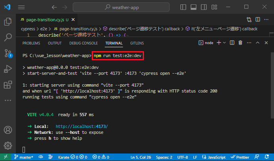Change file encoding UTF-8
Screen dimensions: 274x161
point(183,157)
